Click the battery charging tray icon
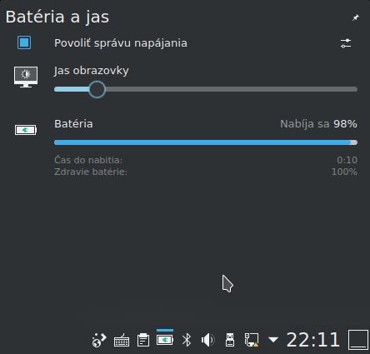The width and height of the screenshot is (370, 354). point(165,340)
